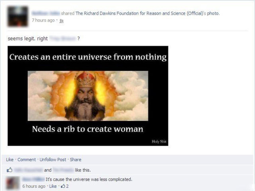Like the post

point(10,160)
